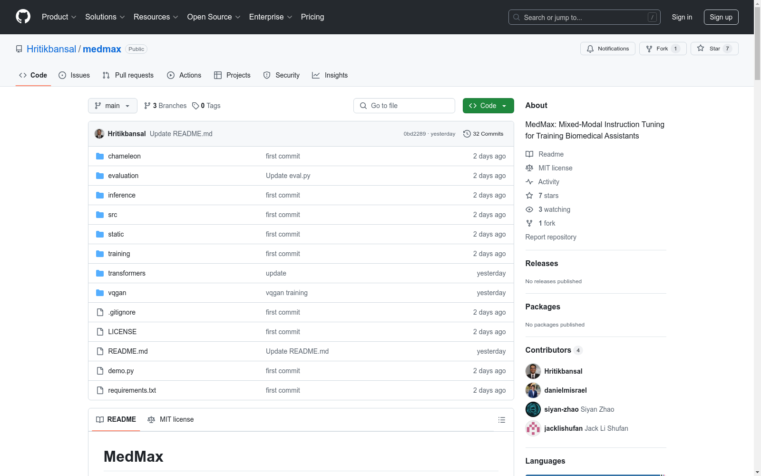Click danielmisrael contributor avatar
761x476 pixels.
(x=533, y=390)
